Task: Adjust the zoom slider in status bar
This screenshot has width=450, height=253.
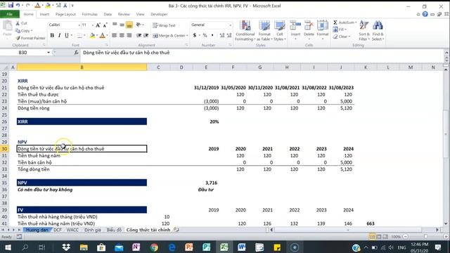Action: pos(425,237)
